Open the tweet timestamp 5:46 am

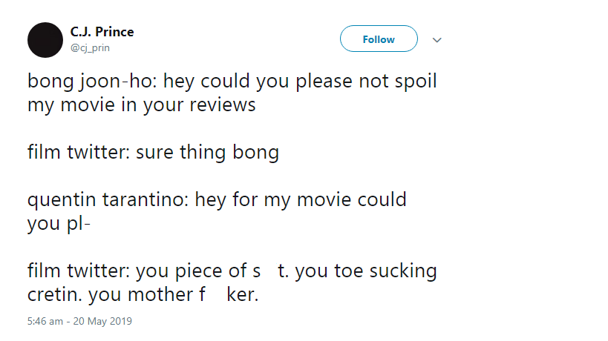[44, 322]
